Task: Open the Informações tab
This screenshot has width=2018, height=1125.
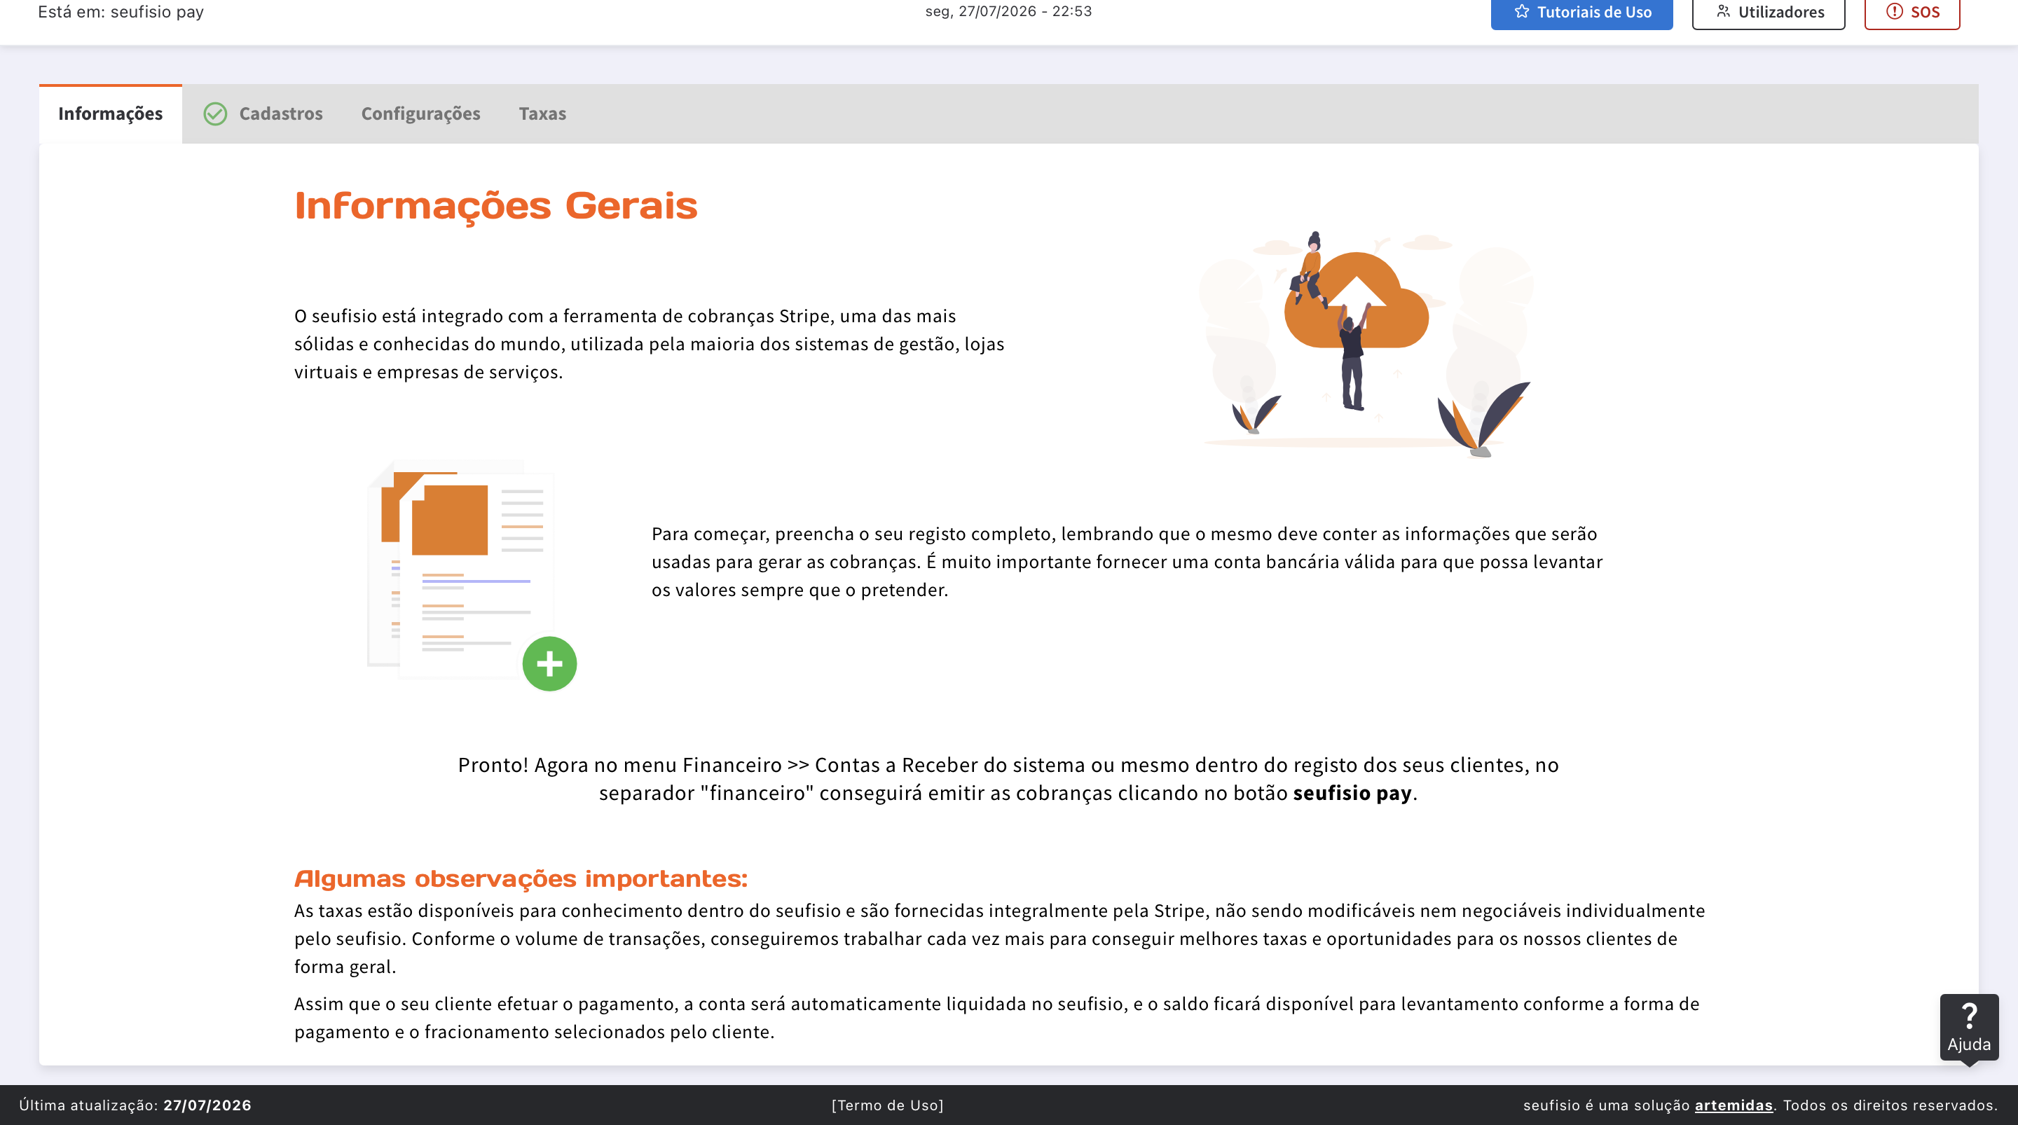Action: (111, 113)
